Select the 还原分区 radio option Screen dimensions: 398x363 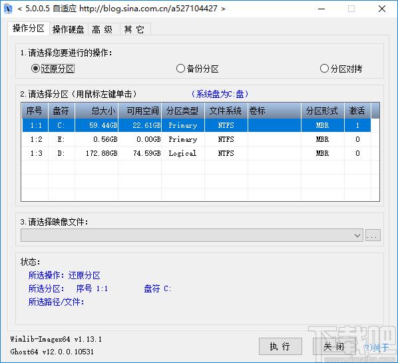click(53, 69)
